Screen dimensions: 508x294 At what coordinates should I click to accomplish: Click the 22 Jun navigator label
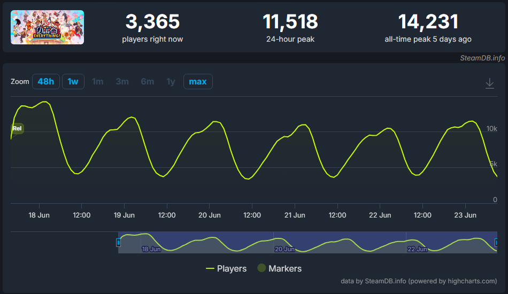tap(417, 249)
